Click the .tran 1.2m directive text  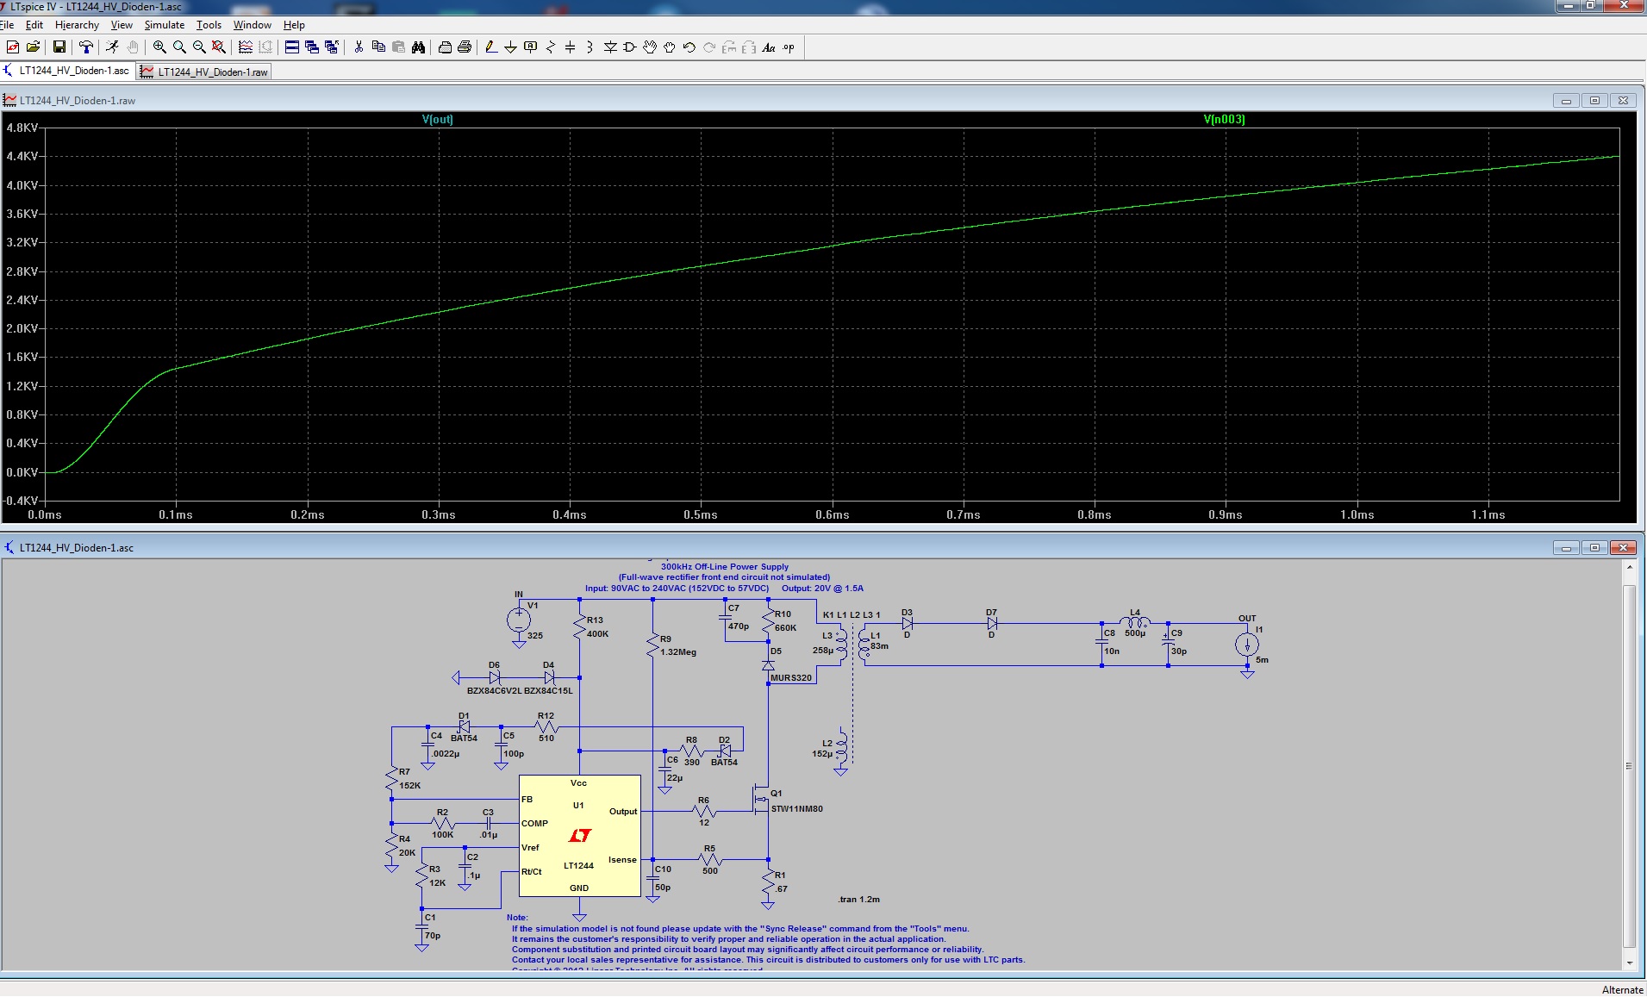[x=858, y=899]
